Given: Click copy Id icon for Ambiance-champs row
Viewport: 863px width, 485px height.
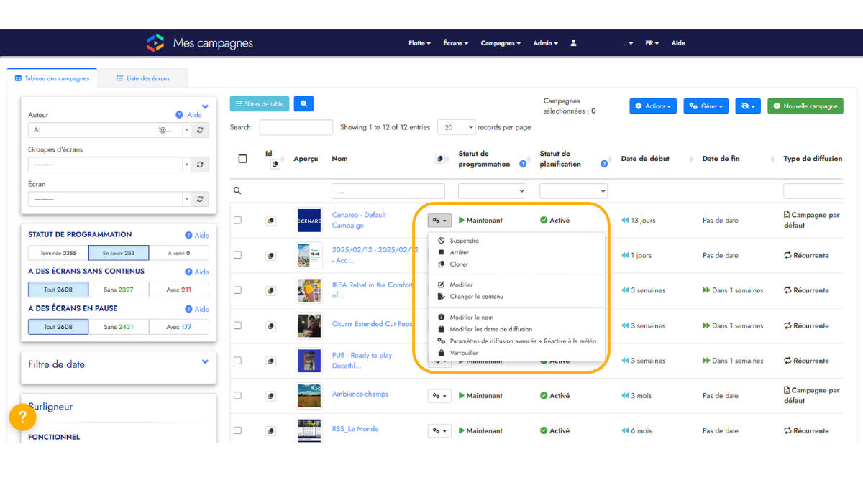Looking at the screenshot, I should coord(271,396).
